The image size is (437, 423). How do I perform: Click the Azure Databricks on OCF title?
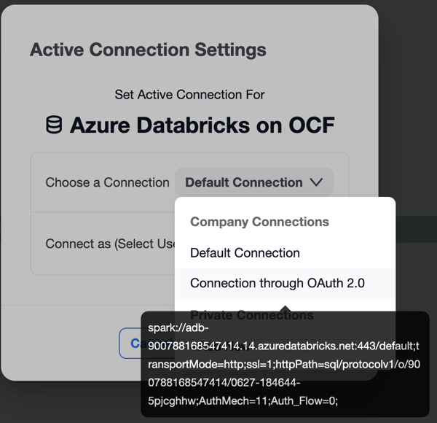[202, 125]
